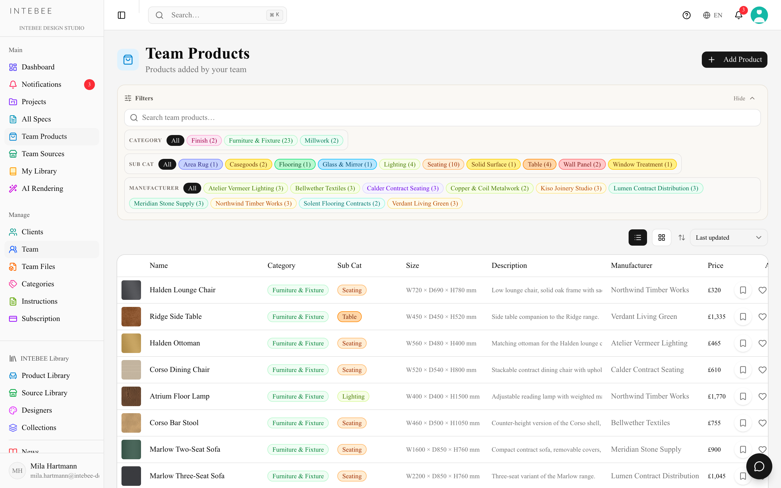781x488 pixels.
Task: Open AI Rendering in sidebar
Action: pyautogui.click(x=52, y=188)
